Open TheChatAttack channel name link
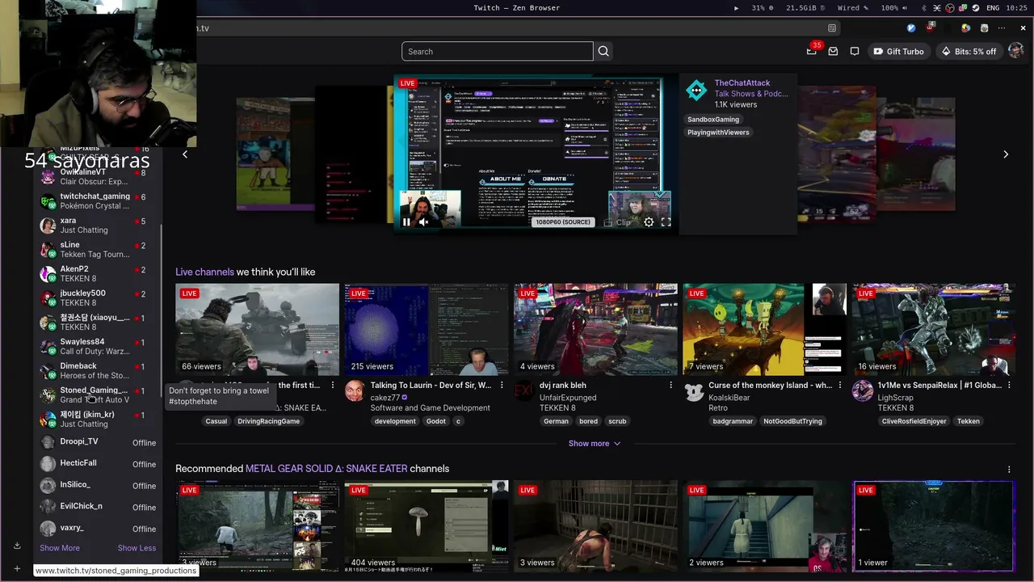This screenshot has height=582, width=1034. [x=742, y=83]
